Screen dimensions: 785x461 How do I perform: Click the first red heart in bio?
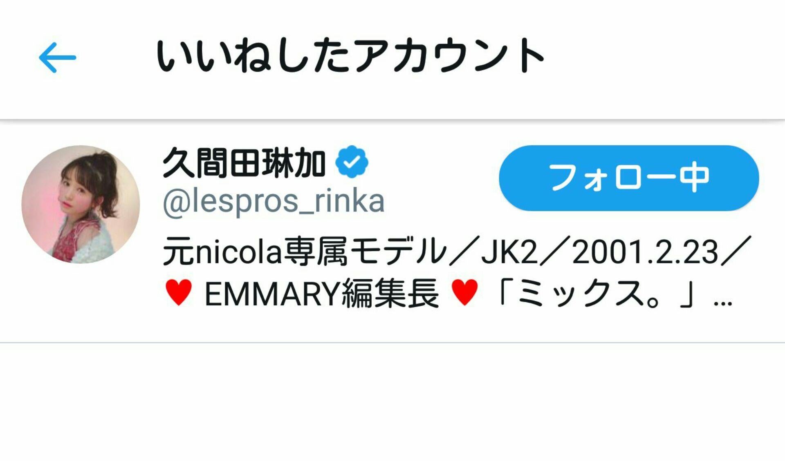click(178, 292)
